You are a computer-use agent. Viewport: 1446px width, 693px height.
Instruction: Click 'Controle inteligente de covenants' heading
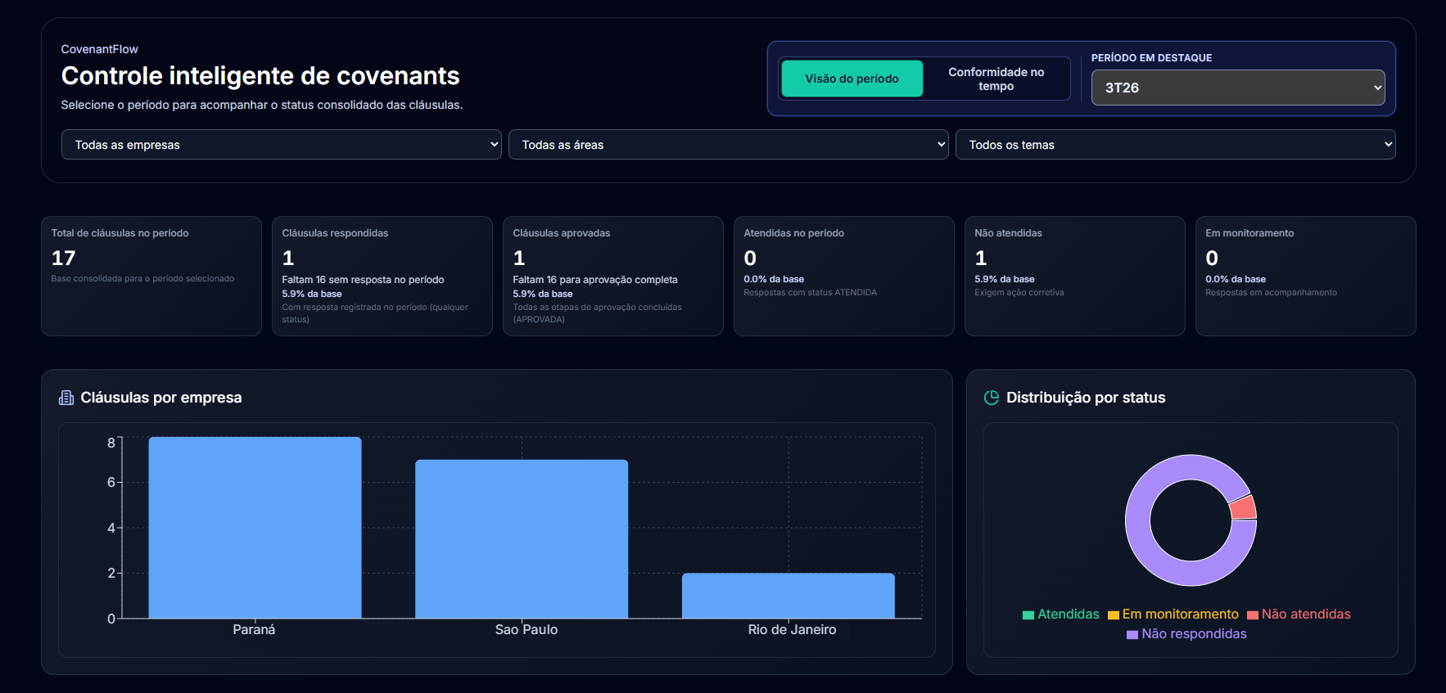click(260, 76)
